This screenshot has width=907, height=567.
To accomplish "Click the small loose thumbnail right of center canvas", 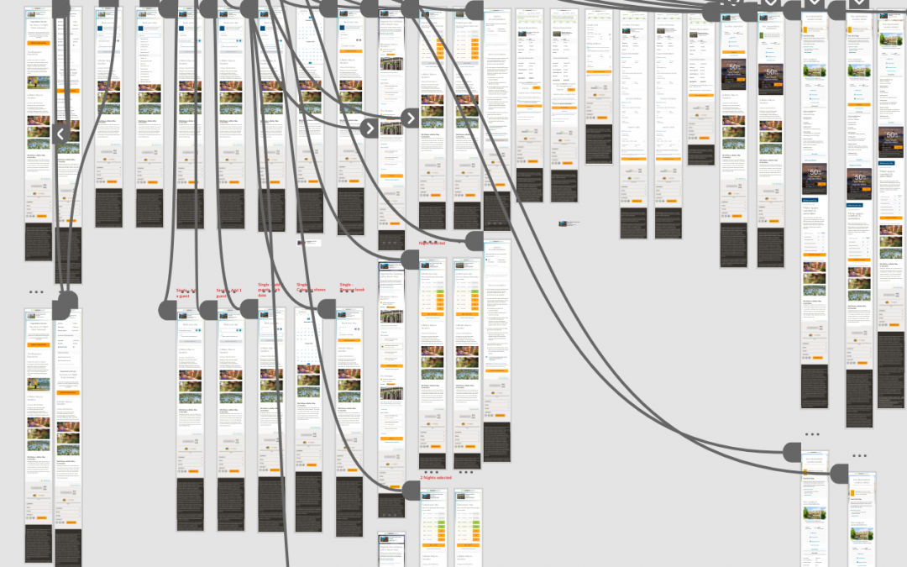I will [569, 223].
